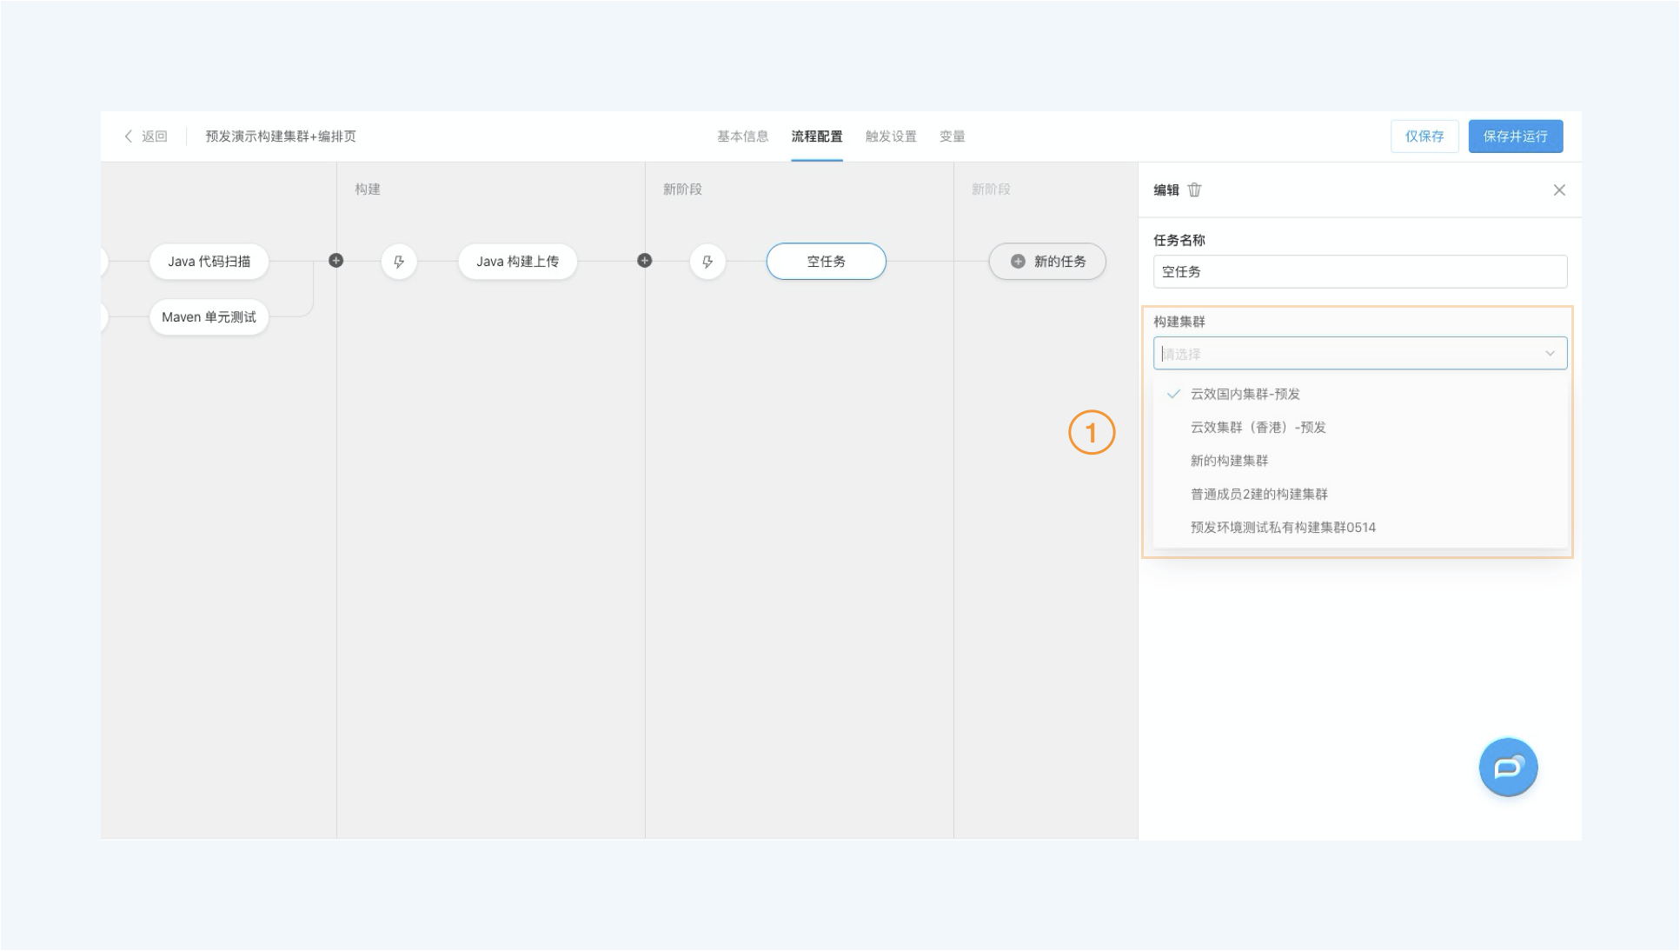Click plus icon before the 构建 stage

pyautogui.click(x=336, y=261)
